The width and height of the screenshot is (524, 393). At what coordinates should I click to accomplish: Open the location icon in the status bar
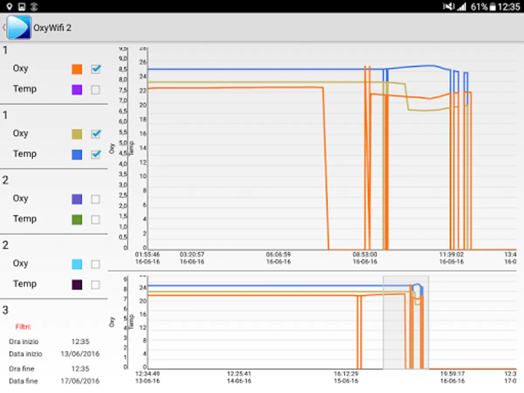pyautogui.click(x=9, y=7)
